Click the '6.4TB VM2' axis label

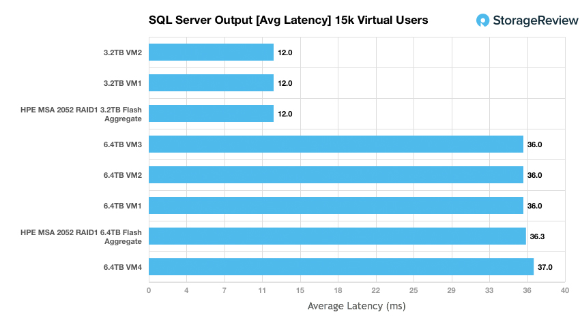(122, 175)
